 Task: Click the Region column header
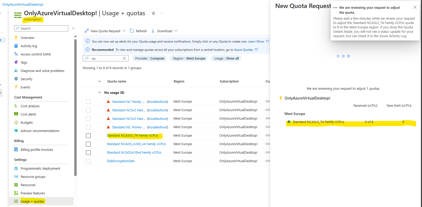pyautogui.click(x=179, y=81)
